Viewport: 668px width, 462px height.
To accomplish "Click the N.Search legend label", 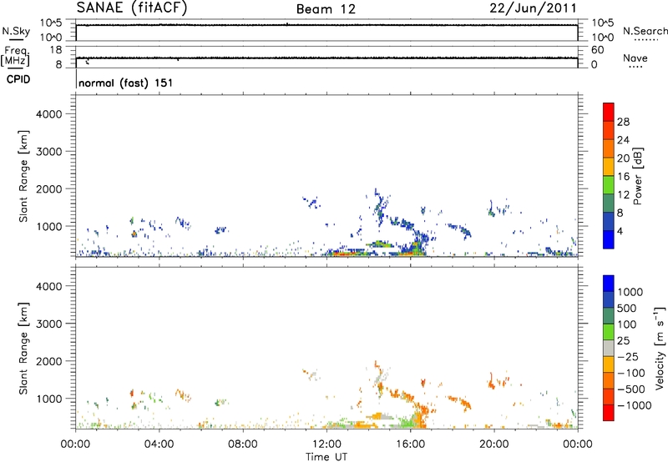I will click(x=645, y=31).
